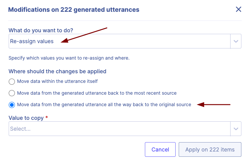
Task: Click the "most recent source" option label text
Action: tap(97, 93)
